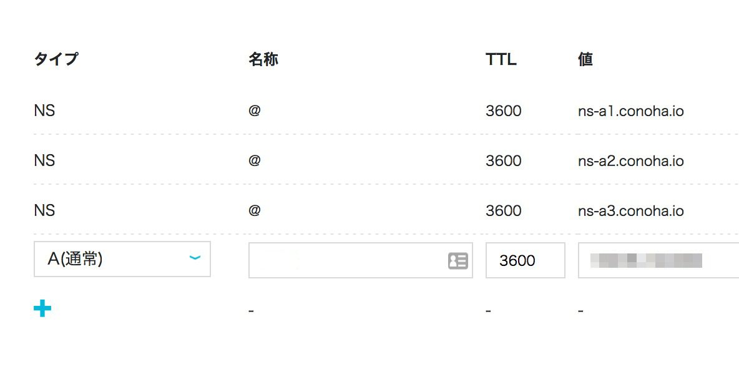Select the ns-a2.conoha.io value
The width and height of the screenshot is (739, 392).
(x=630, y=161)
